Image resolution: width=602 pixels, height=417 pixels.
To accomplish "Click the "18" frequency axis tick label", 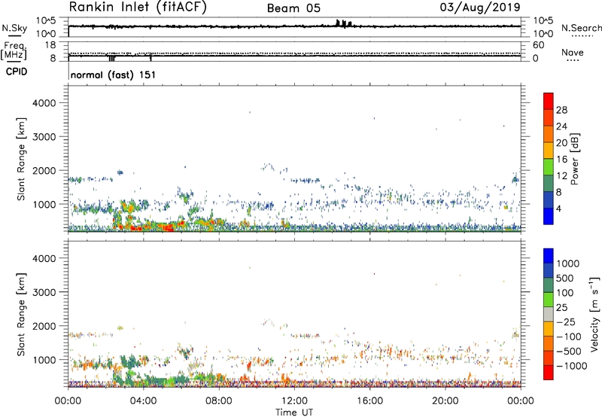I will click(x=50, y=45).
